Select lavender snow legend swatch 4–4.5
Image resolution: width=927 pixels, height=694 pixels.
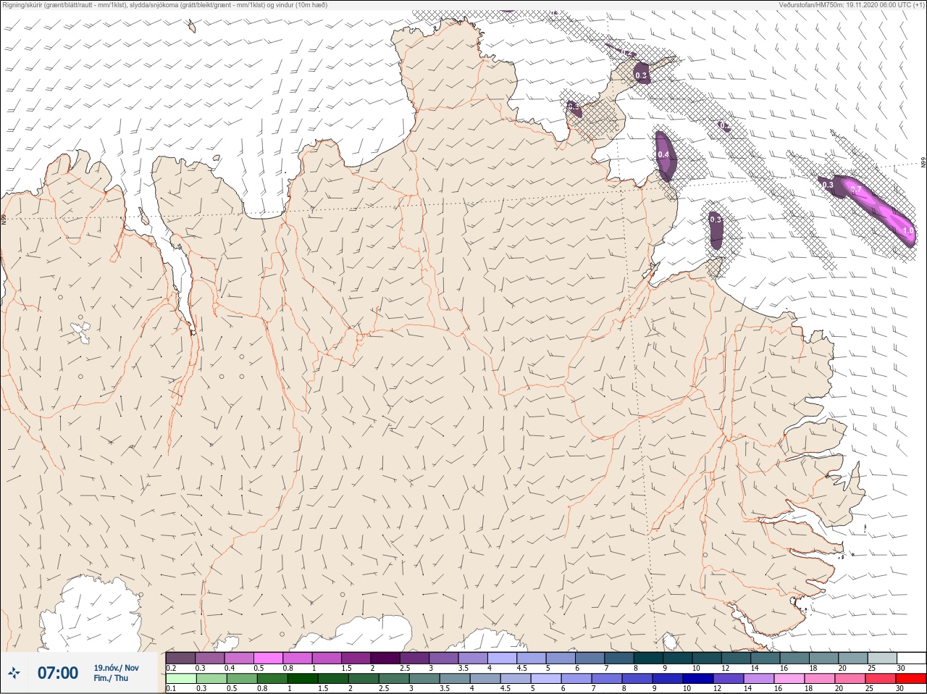pyautogui.click(x=503, y=658)
